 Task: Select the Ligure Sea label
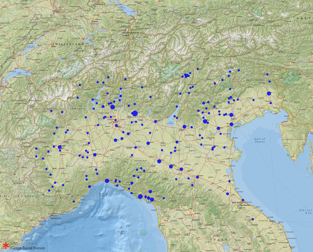click(122, 232)
